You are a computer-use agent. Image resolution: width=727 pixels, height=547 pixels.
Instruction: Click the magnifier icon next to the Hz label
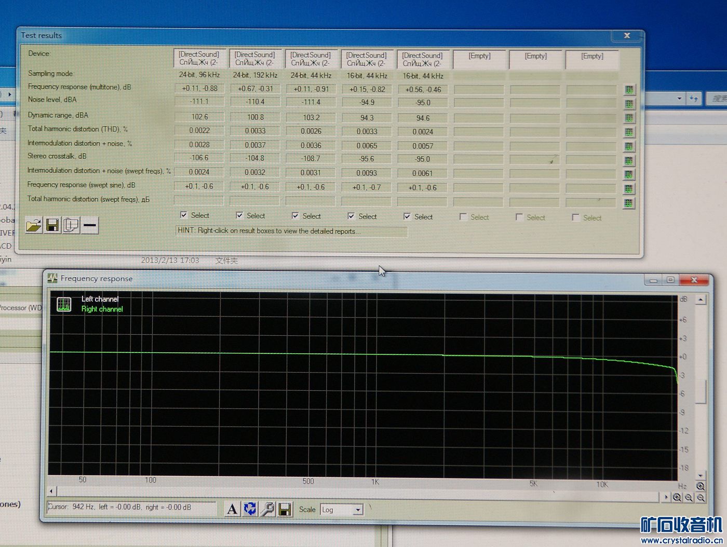[x=701, y=486]
